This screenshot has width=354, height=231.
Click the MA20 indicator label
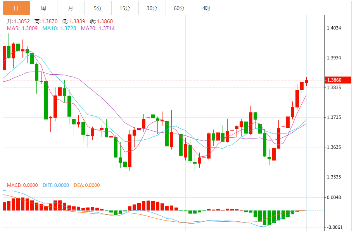click(98, 28)
